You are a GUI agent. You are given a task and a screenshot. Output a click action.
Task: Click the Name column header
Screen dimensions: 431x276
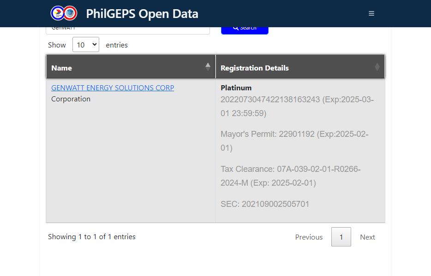(x=62, y=68)
